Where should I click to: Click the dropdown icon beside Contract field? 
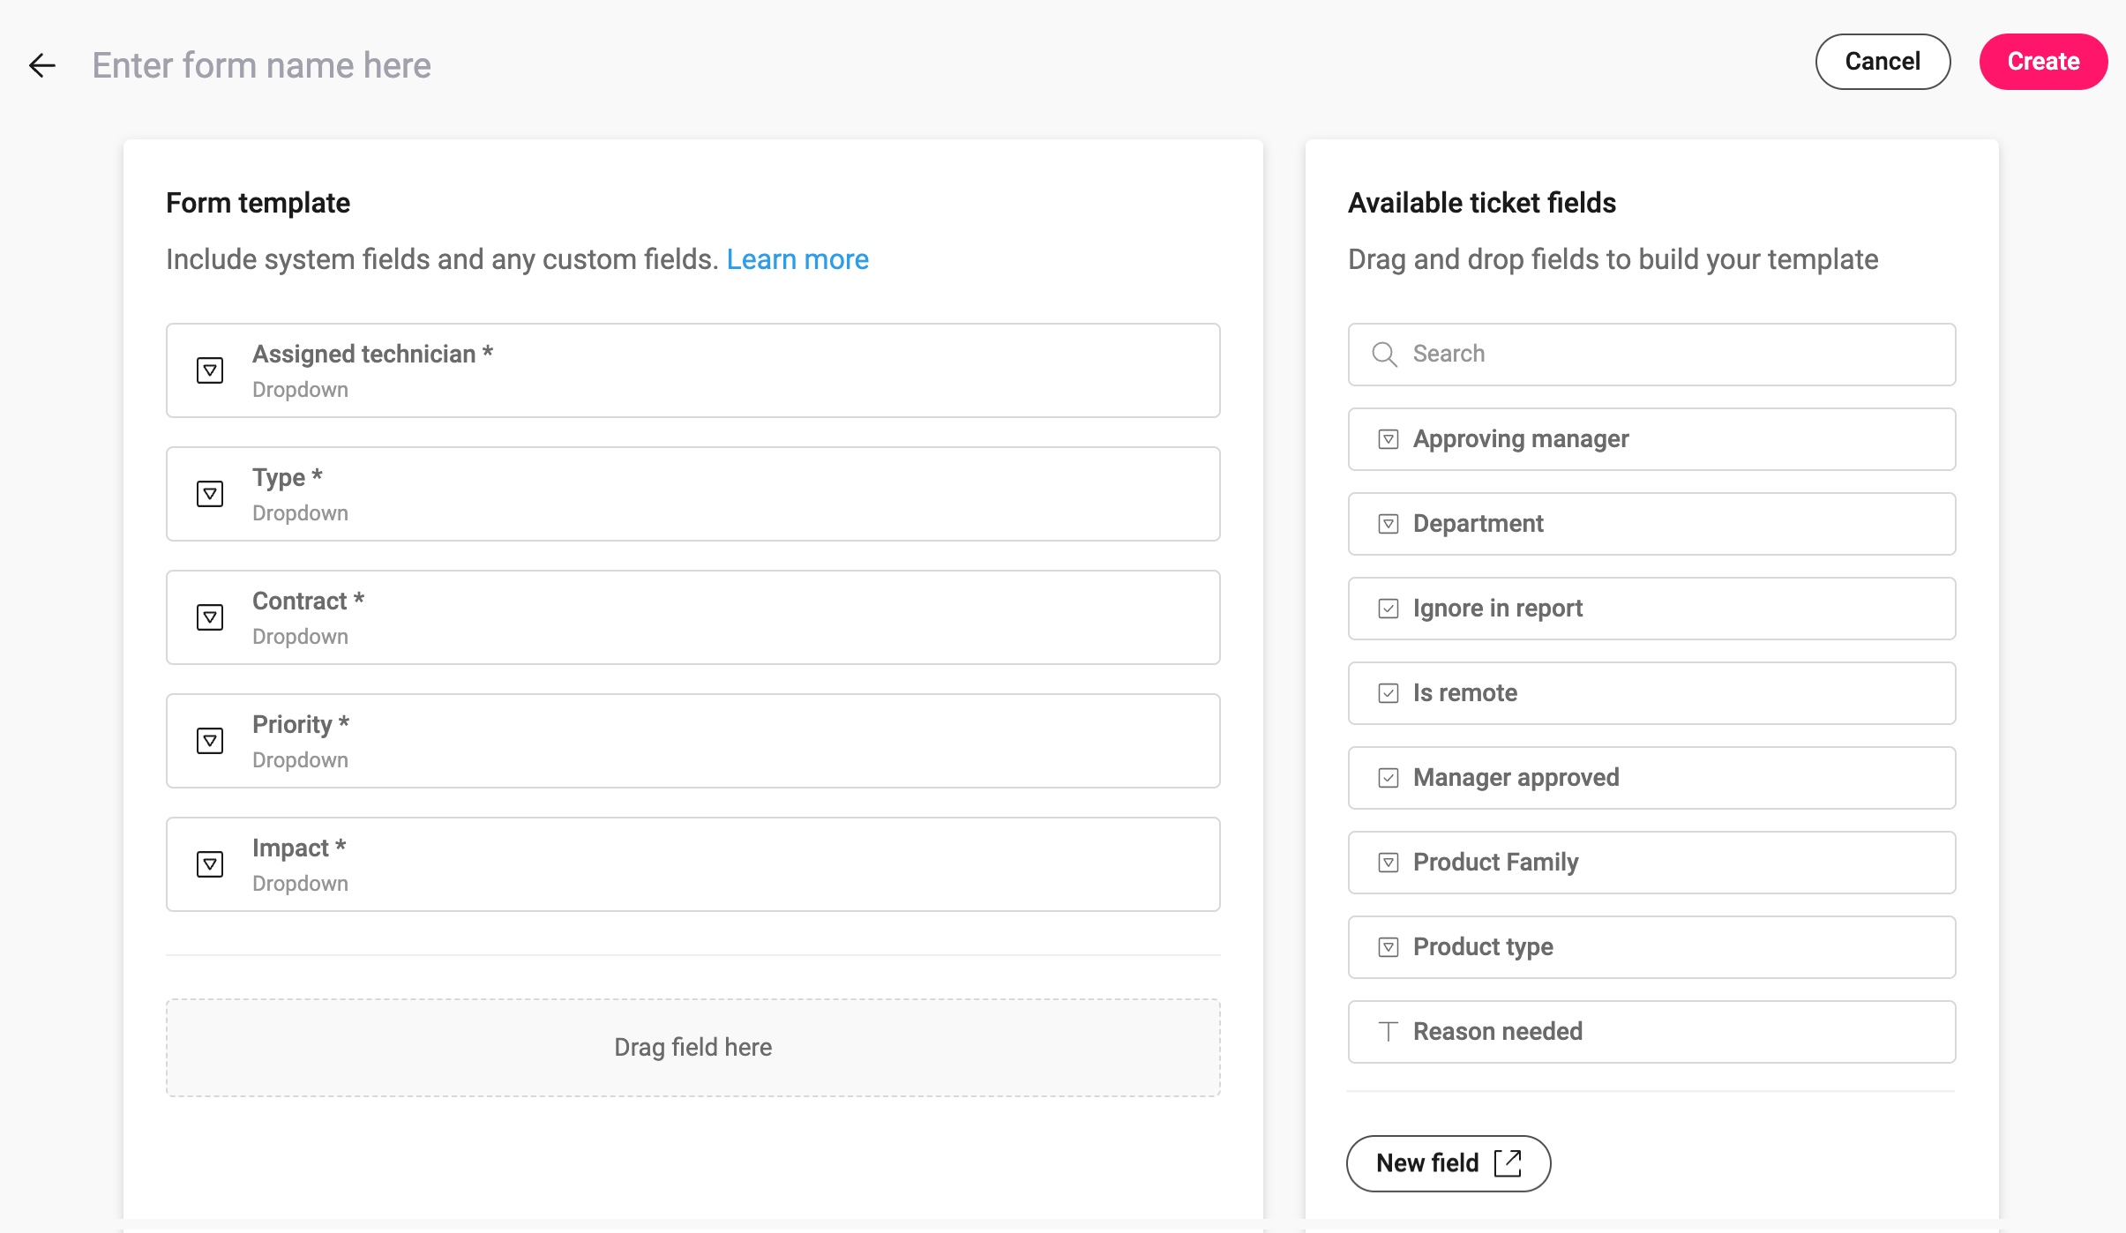tap(210, 617)
